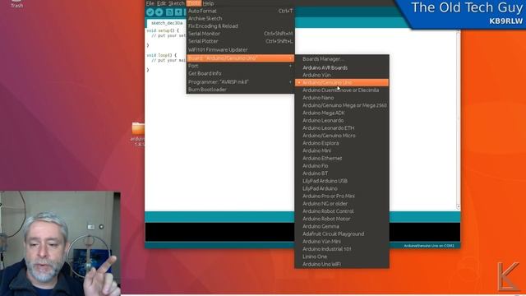Select the sketch_dec30a tab

(167, 23)
